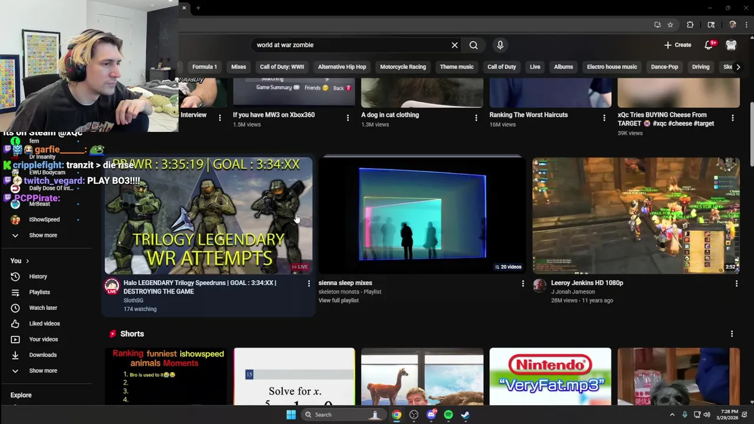Viewport: 754px width, 424px height.
Task: Open the Leeroy Jenkins HD thumbnail
Action: coord(636,216)
